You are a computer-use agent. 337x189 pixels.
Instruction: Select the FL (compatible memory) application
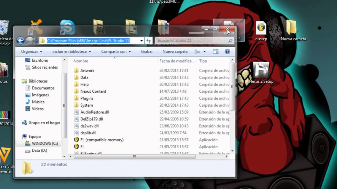tap(102, 140)
